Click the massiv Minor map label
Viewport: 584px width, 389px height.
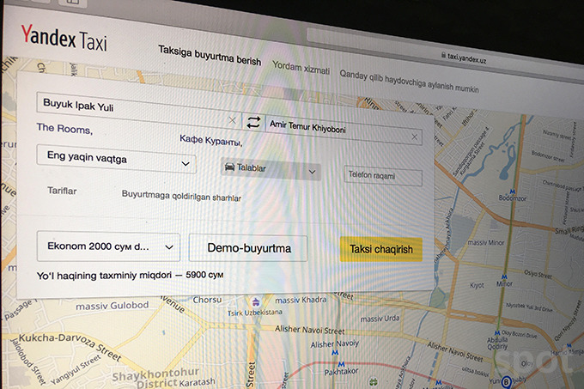click(486, 243)
